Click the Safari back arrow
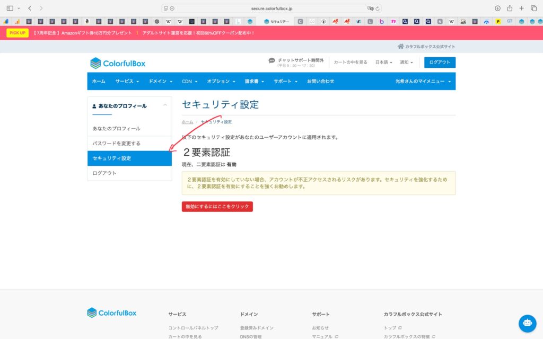The width and height of the screenshot is (543, 339). 30,8
